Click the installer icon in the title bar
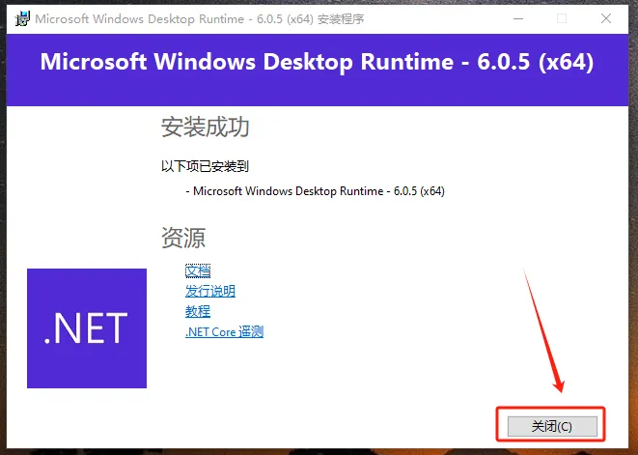Viewport: 638px width, 455px height. (x=22, y=18)
